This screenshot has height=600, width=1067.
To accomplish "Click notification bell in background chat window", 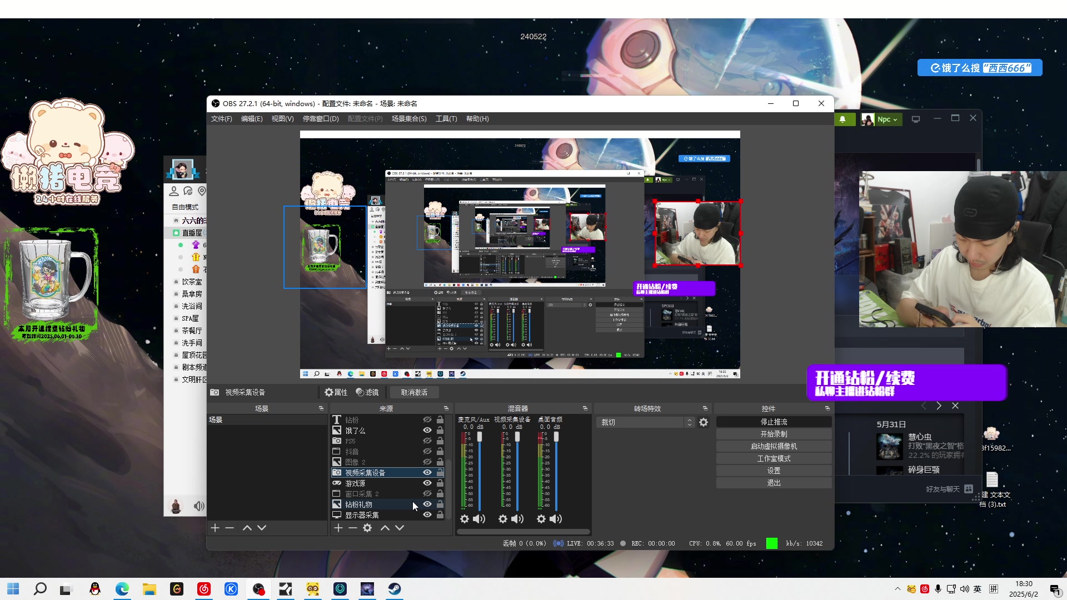I will [x=842, y=119].
